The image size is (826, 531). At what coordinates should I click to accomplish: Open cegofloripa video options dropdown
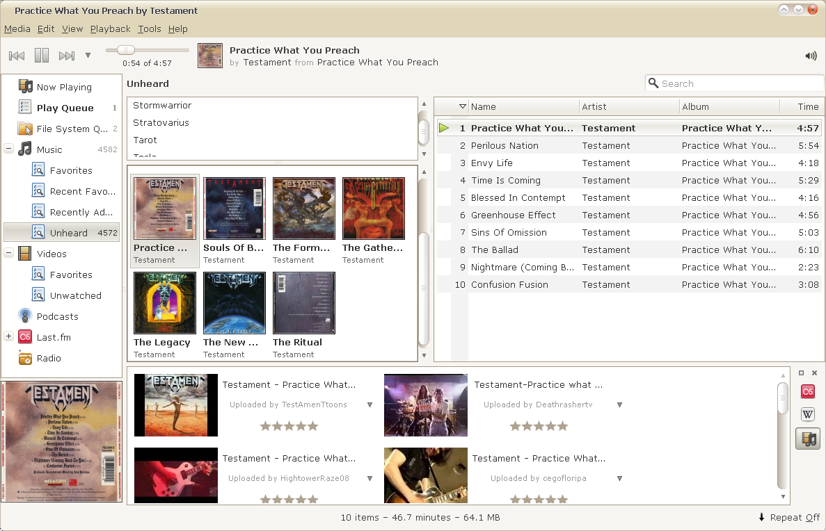(619, 478)
